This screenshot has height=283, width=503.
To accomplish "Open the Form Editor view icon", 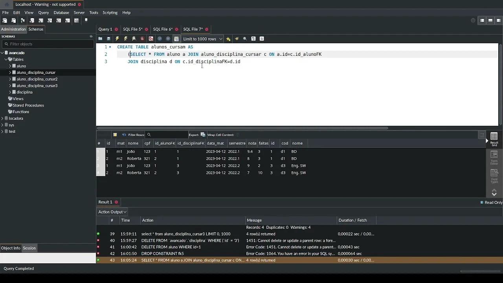I will (494, 158).
